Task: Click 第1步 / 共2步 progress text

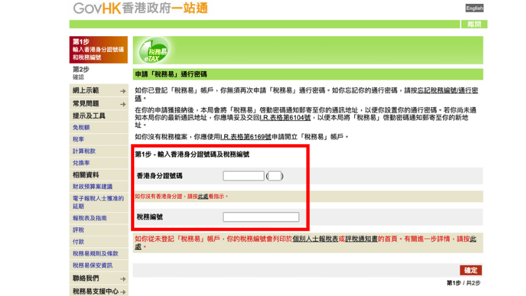Action: (464, 284)
